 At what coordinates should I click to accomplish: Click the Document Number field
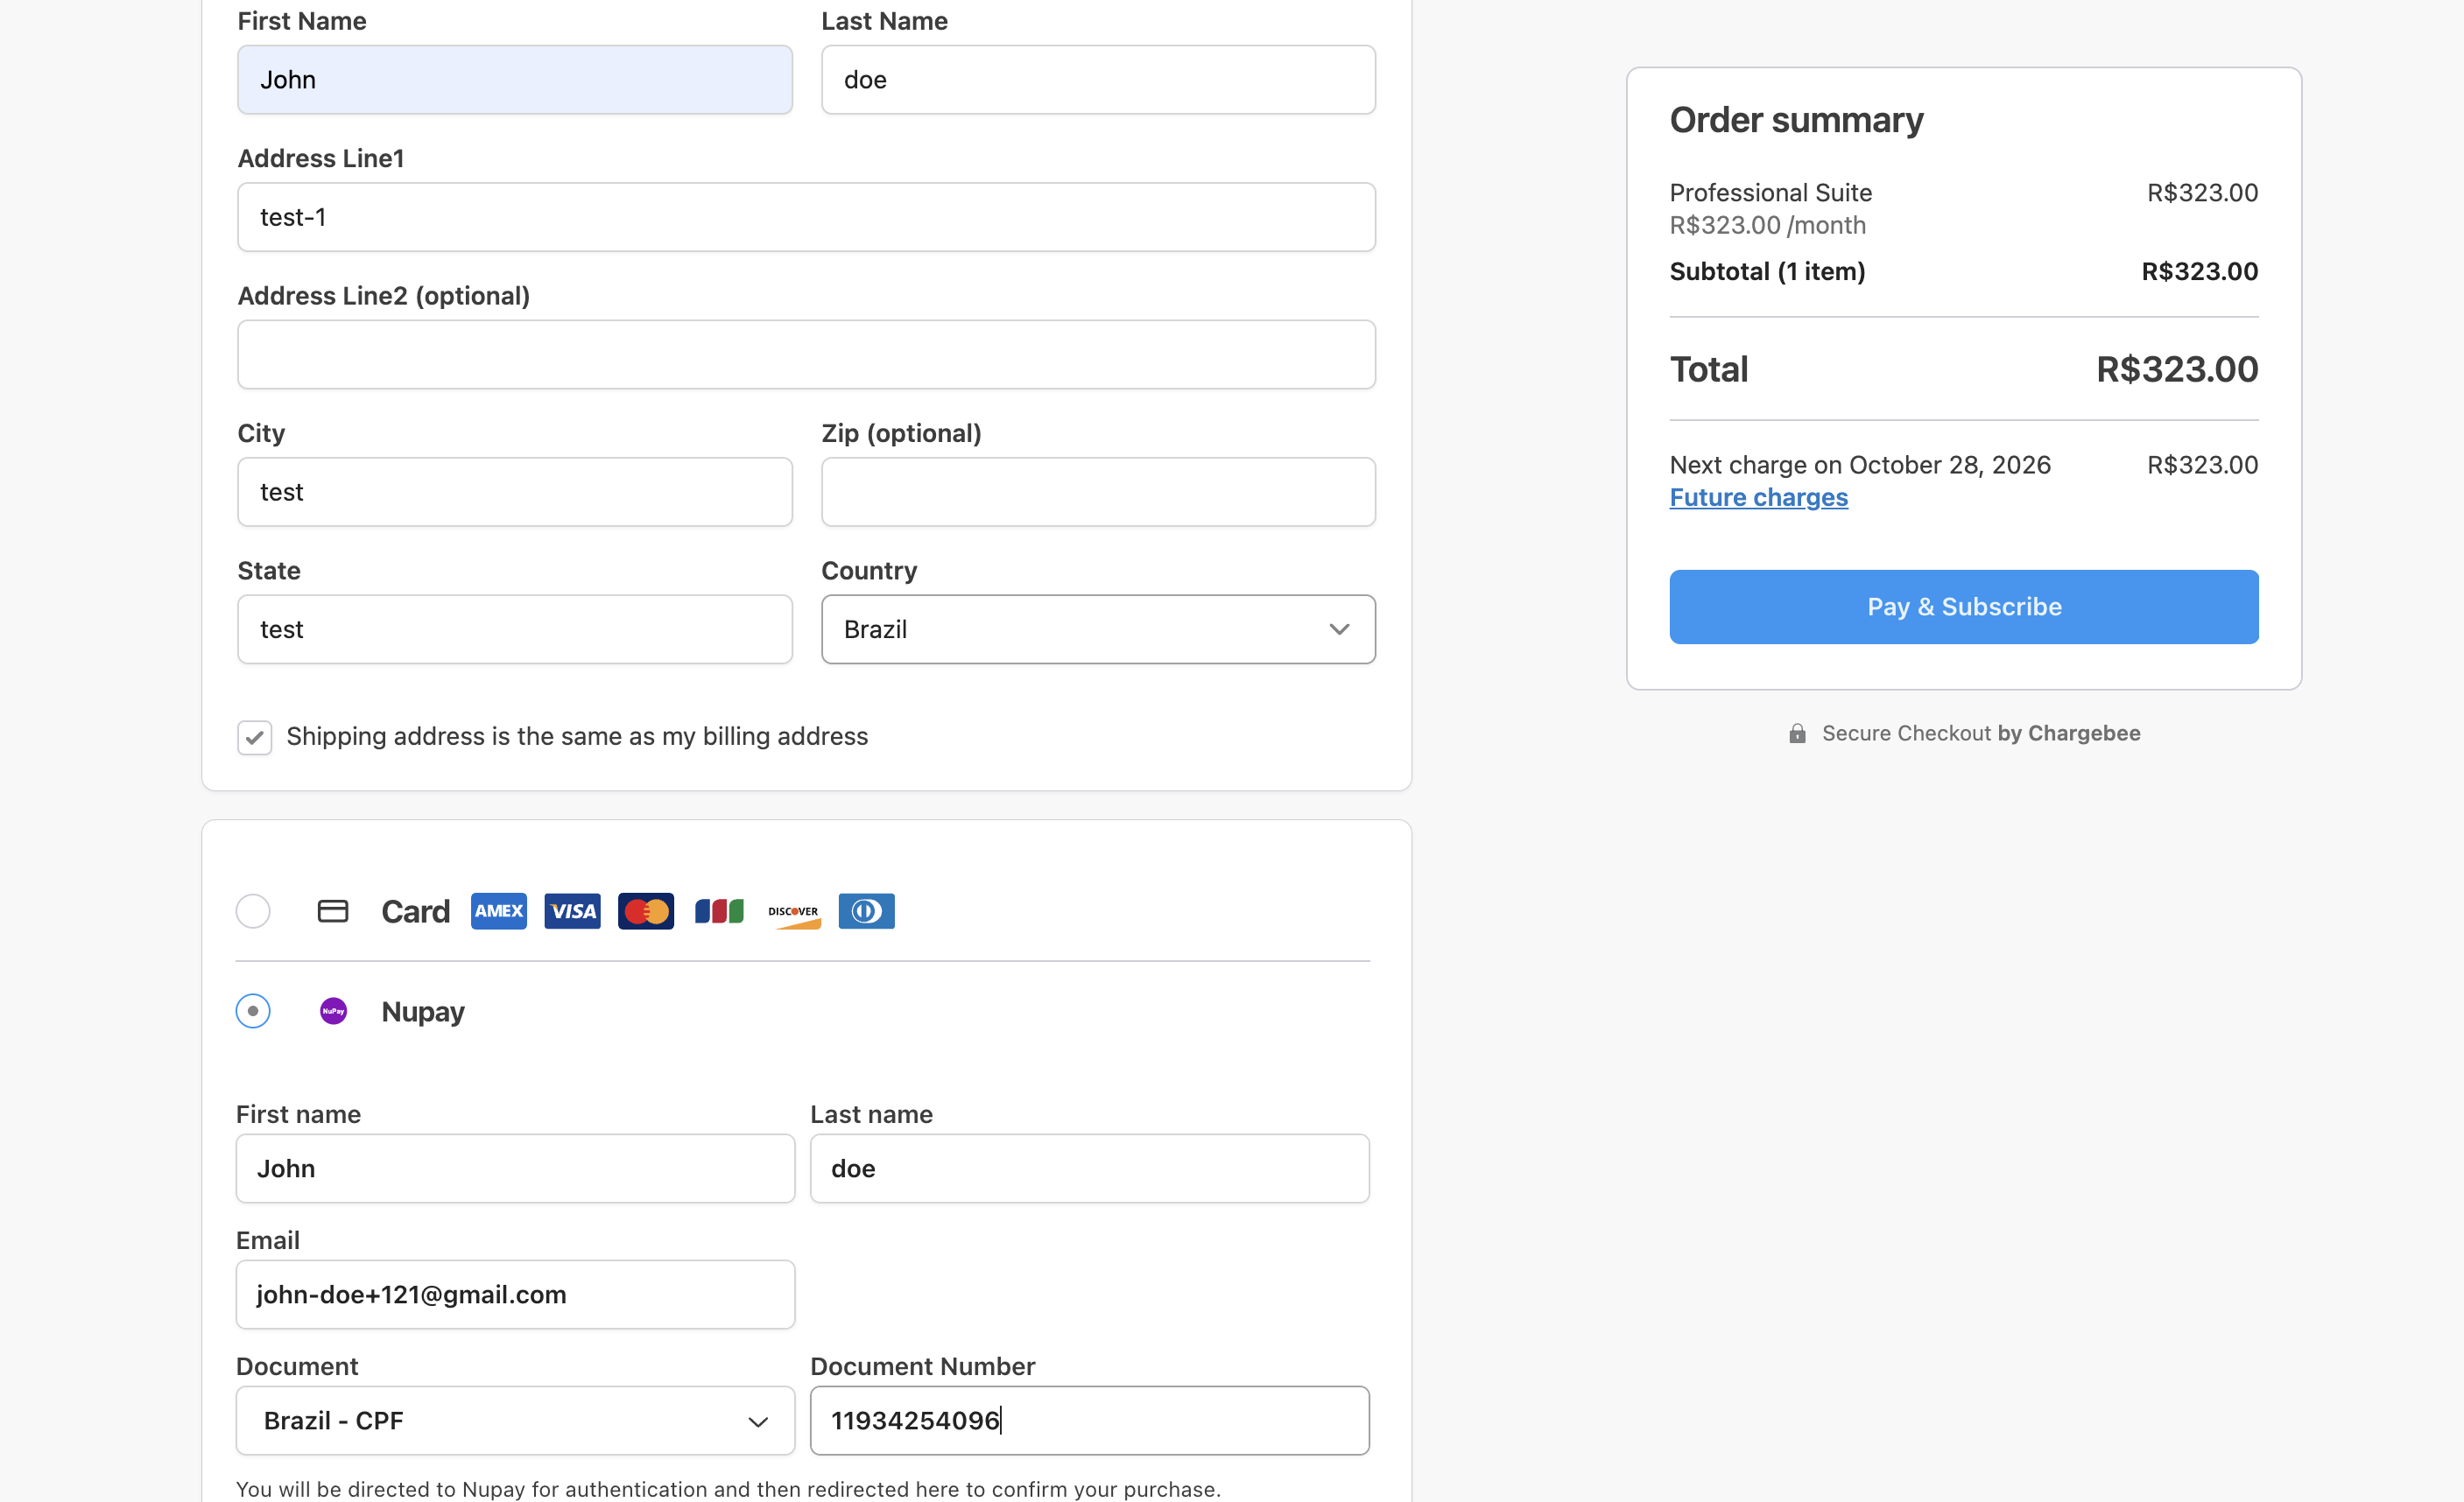point(1089,1420)
